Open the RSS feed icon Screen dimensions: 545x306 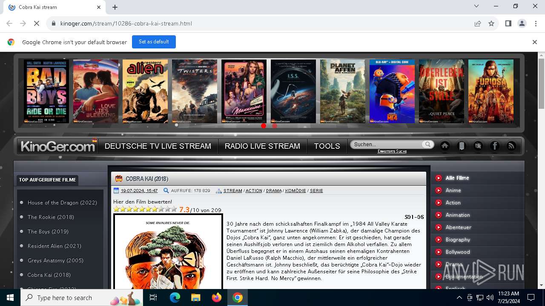[x=511, y=146]
